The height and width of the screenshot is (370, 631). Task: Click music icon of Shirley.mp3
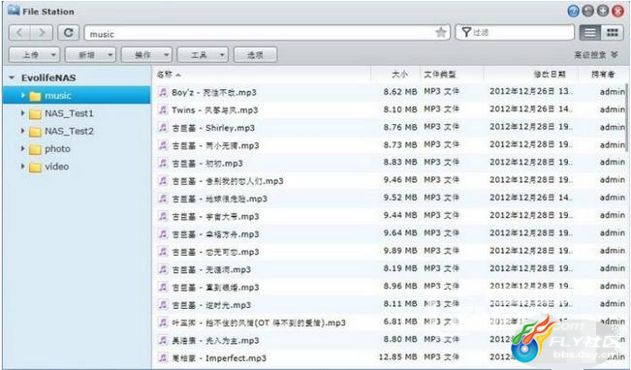coord(163,128)
